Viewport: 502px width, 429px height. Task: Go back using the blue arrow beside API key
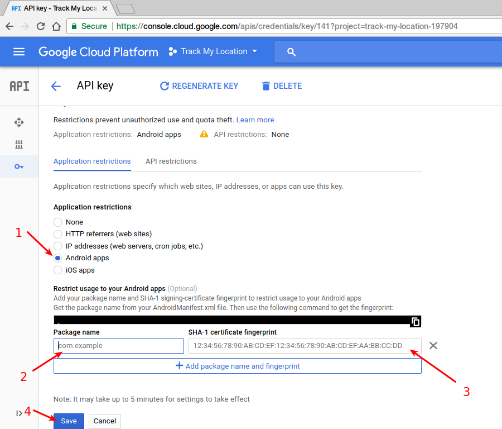pos(56,86)
